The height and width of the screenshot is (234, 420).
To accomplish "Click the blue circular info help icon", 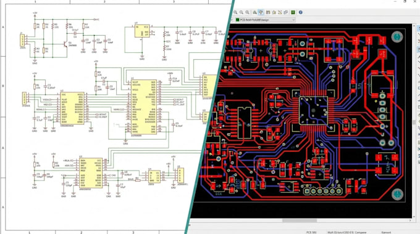I will click(x=301, y=12).
